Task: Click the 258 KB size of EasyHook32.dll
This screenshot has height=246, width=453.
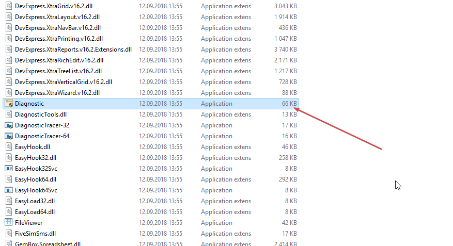Action: point(288,158)
